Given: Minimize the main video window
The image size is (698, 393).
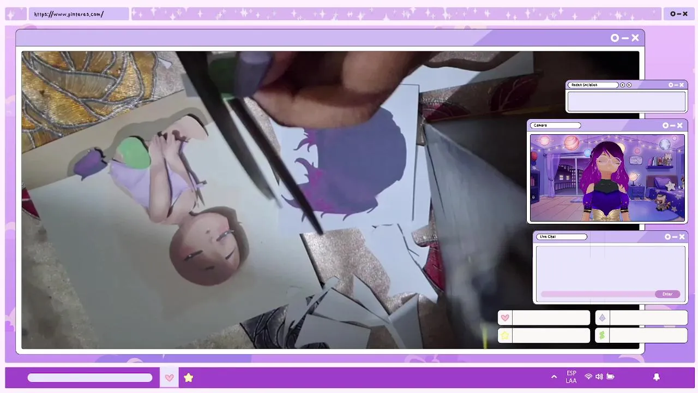Looking at the screenshot, I should [625, 38].
